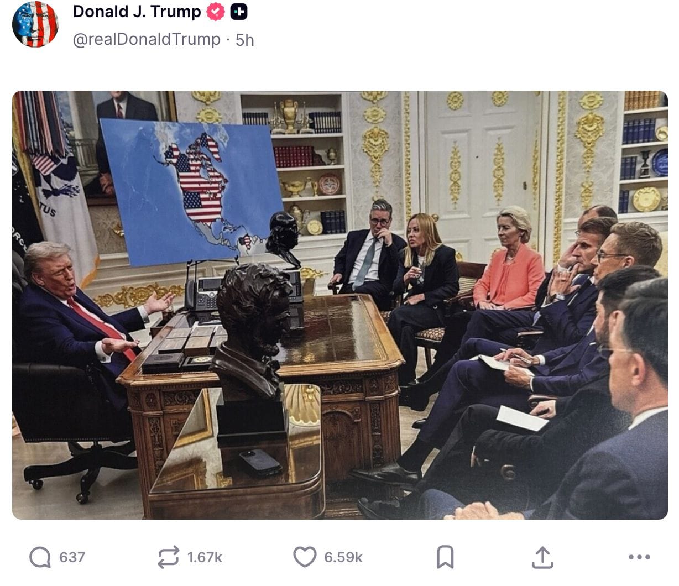Click the black plus badge beside the name
The width and height of the screenshot is (679, 586).
tap(239, 12)
